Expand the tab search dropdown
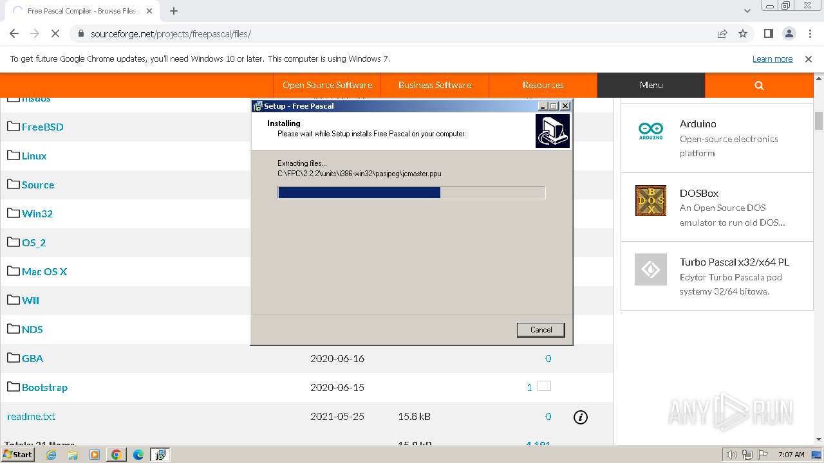The image size is (824, 463). 747,10
